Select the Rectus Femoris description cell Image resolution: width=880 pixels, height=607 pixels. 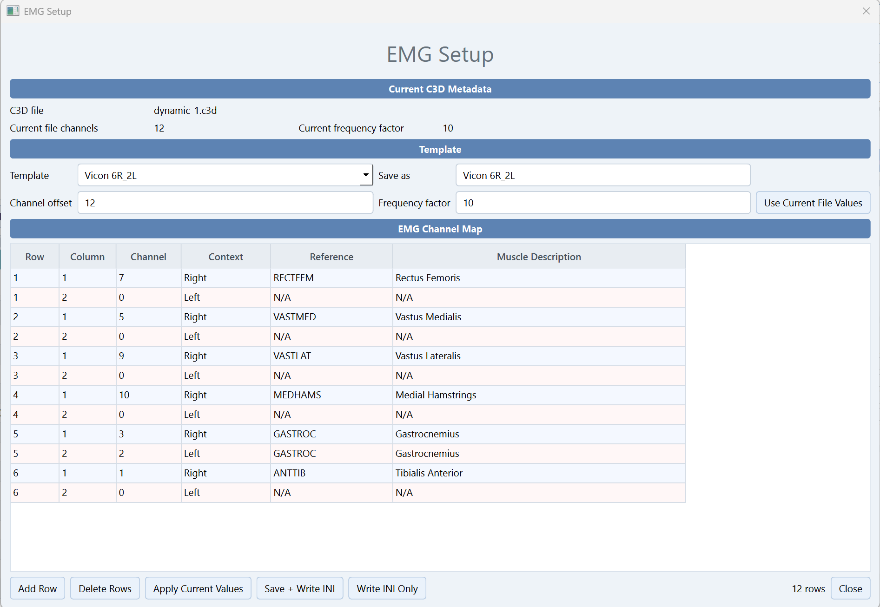[539, 278]
